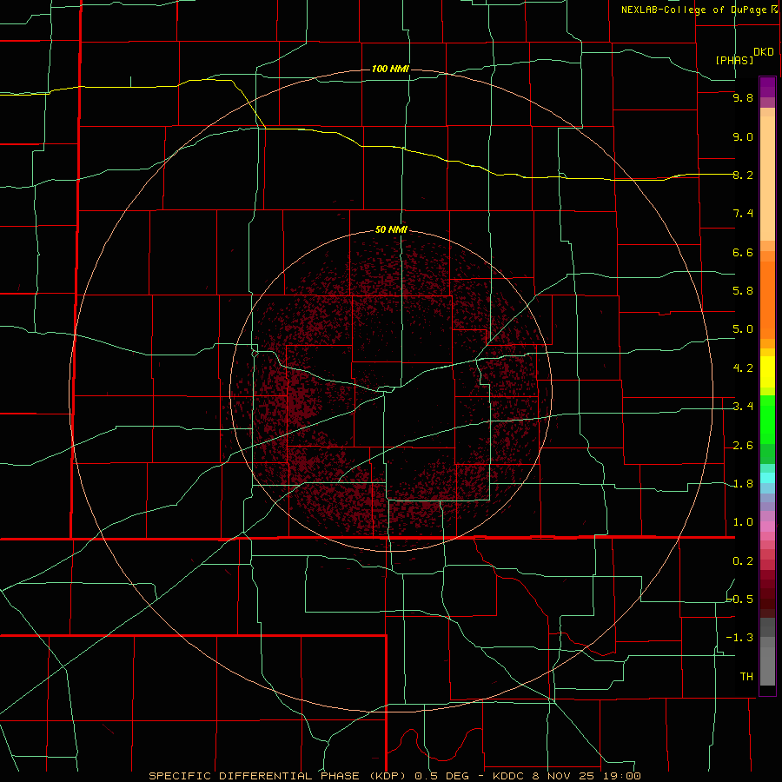Viewport: 782px width, 782px height.
Task: Click the 3.4 scale value
Action: [x=743, y=407]
